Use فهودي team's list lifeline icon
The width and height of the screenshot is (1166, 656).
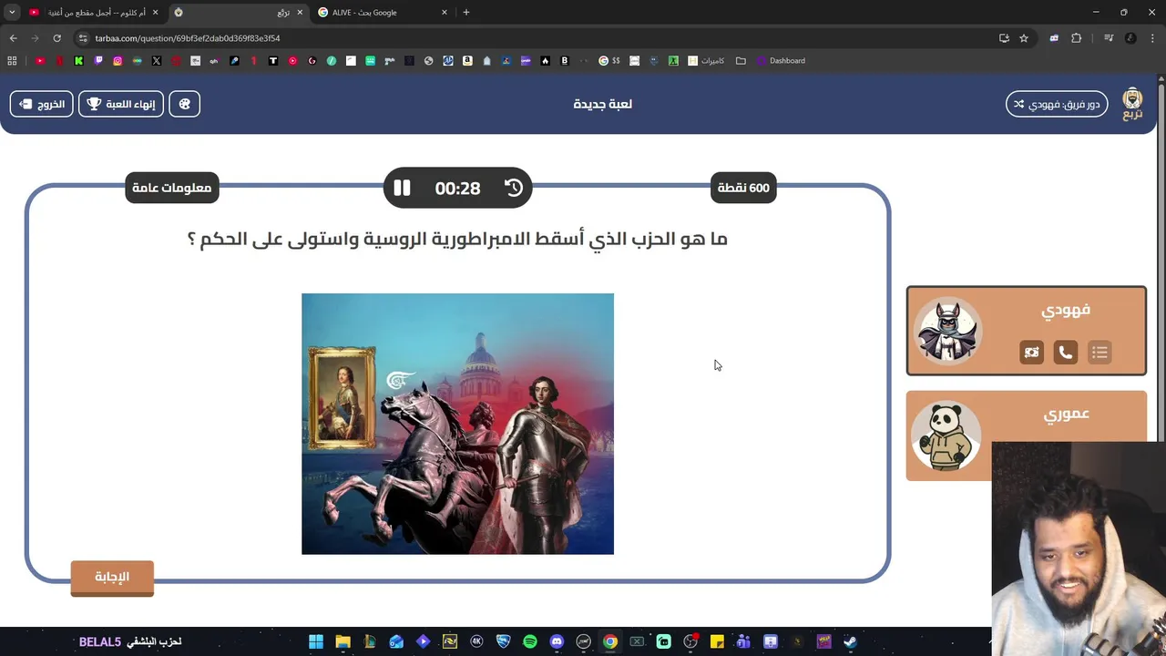pos(1100,353)
